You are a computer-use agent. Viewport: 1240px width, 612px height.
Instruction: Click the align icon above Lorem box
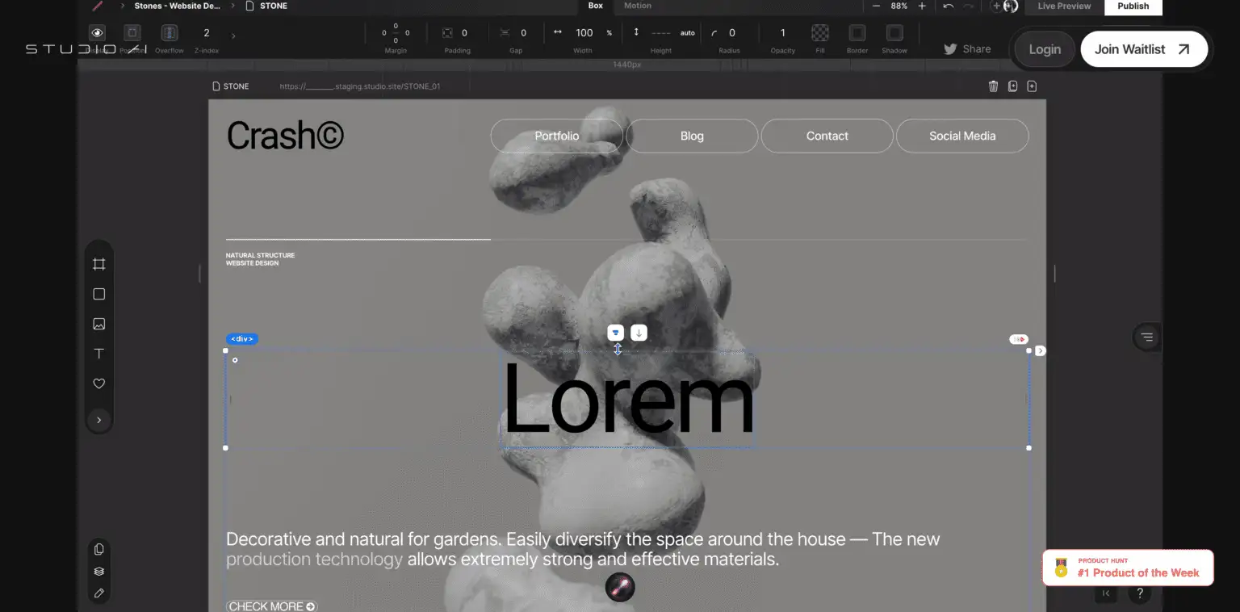(616, 333)
